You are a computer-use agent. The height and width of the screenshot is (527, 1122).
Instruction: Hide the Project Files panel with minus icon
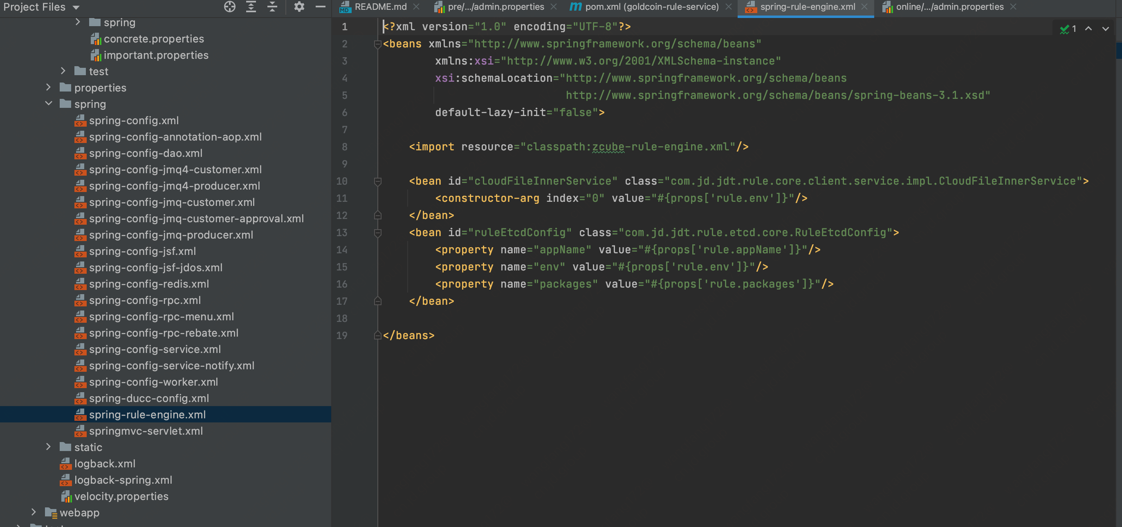(x=321, y=7)
